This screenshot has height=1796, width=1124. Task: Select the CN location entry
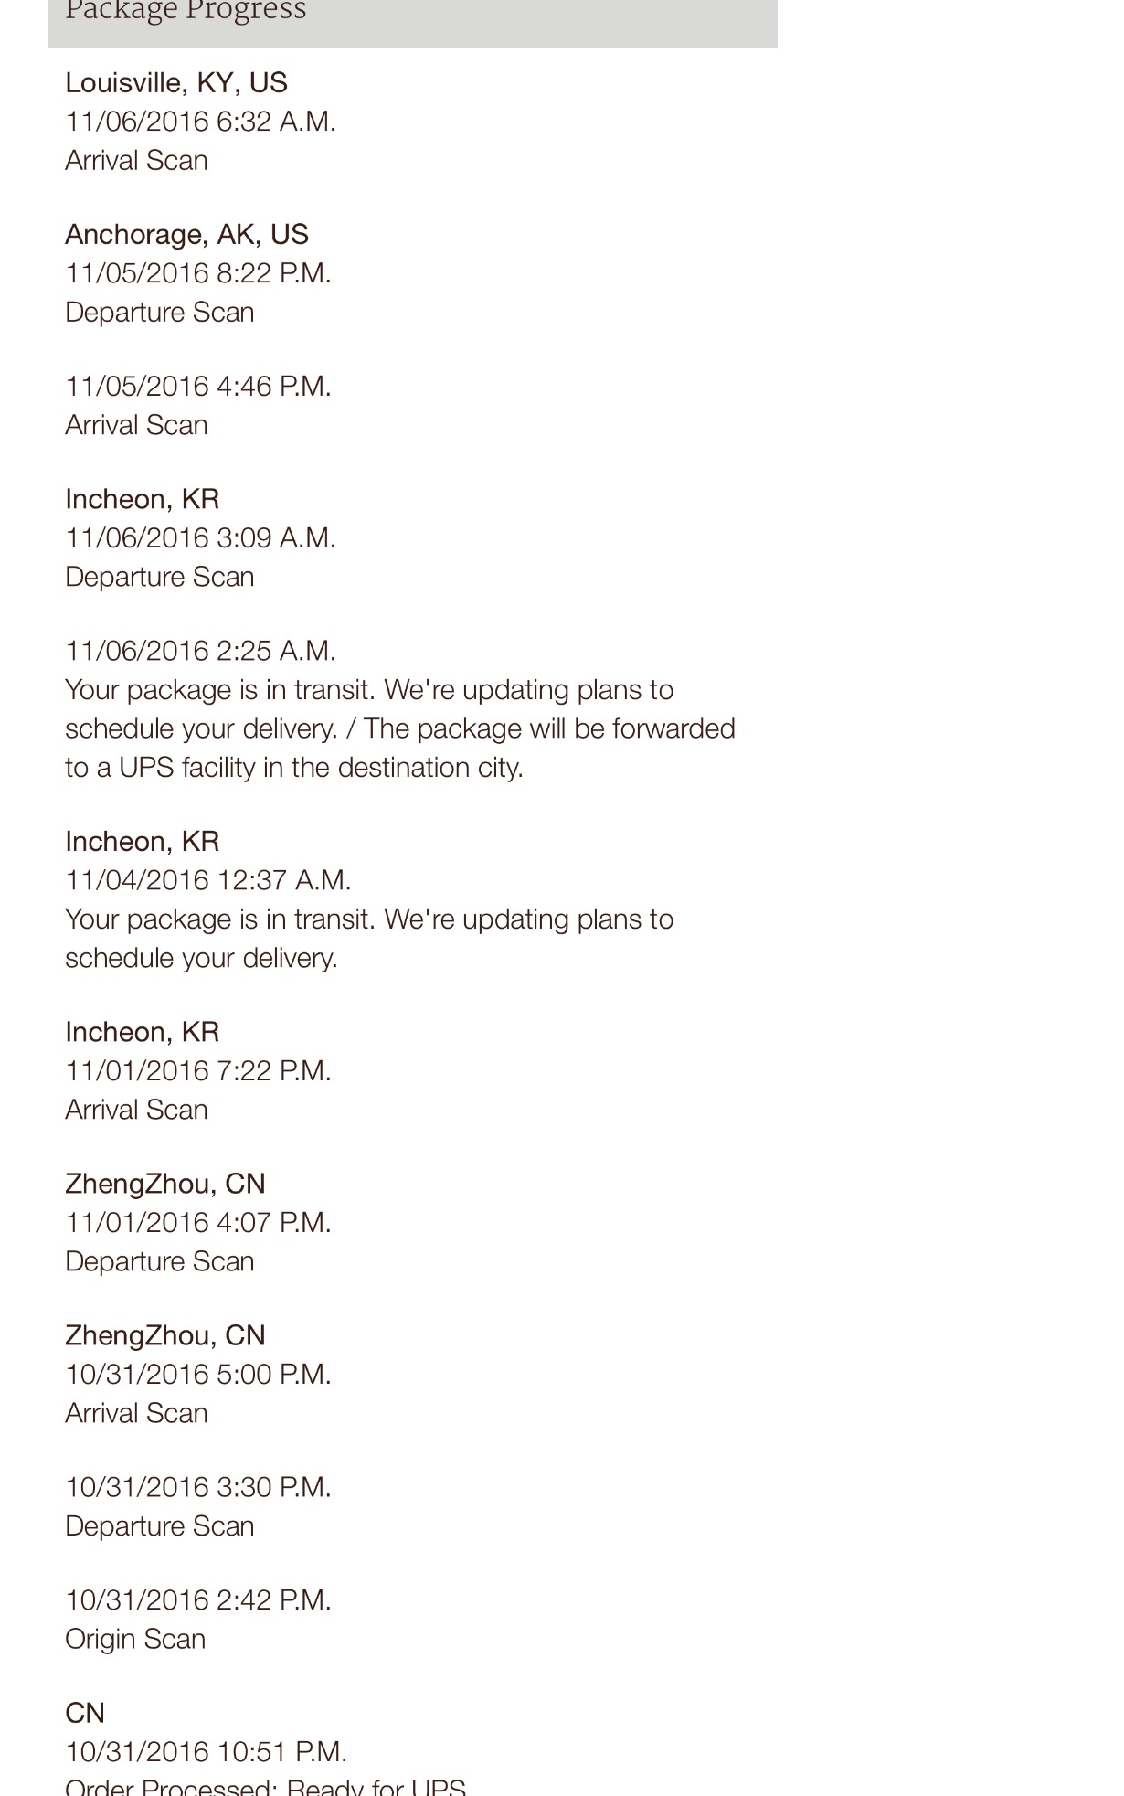click(85, 1713)
